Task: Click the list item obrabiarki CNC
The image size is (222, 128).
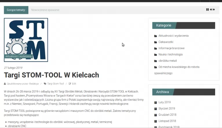Action: click(x=17, y=126)
